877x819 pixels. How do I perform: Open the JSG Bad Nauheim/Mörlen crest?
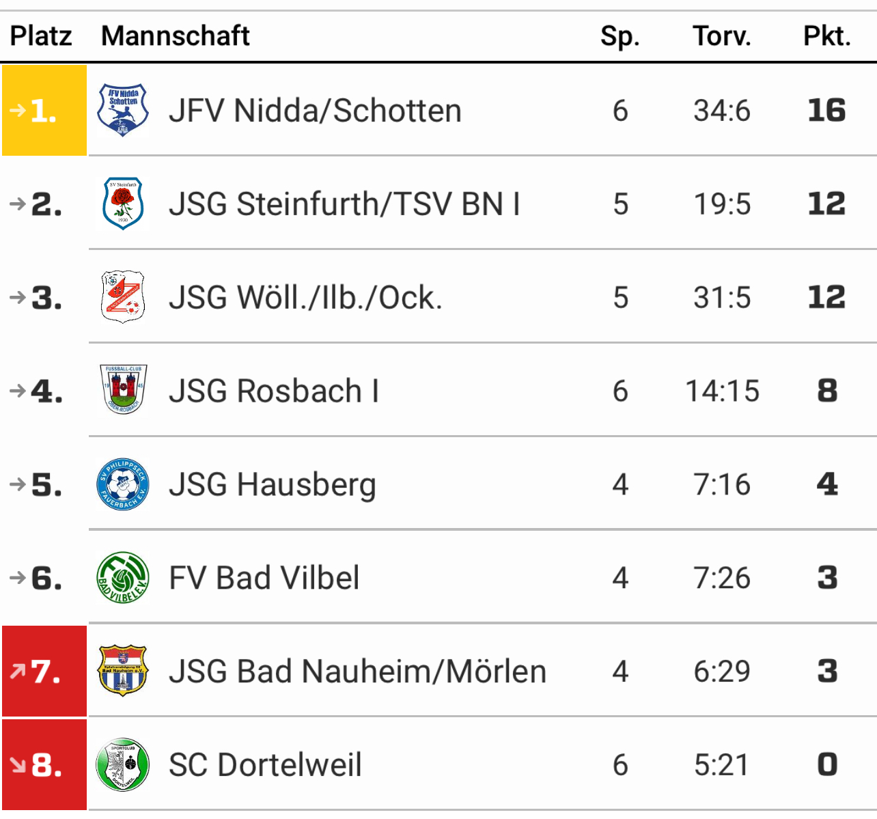pos(123,671)
